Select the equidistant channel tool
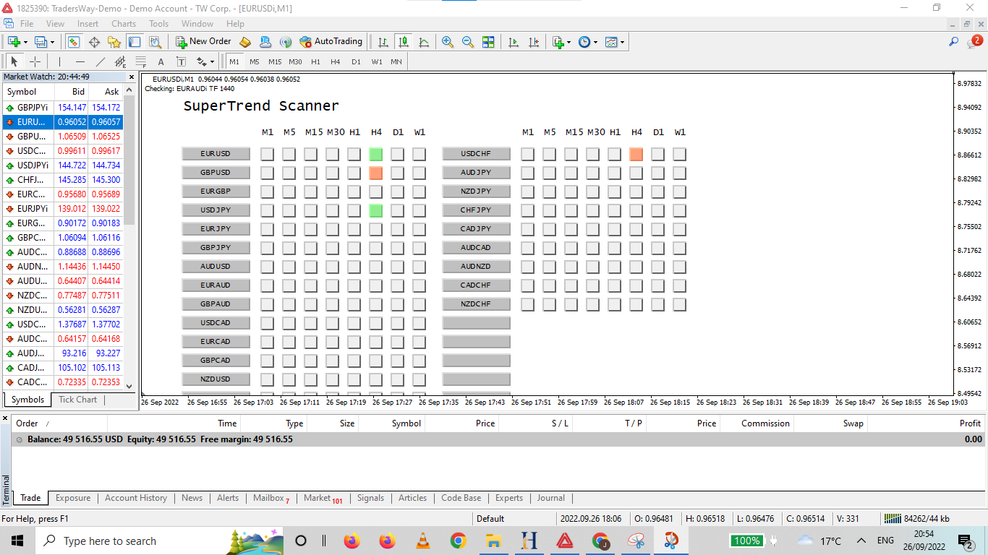The height and width of the screenshot is (555, 988). (x=120, y=61)
